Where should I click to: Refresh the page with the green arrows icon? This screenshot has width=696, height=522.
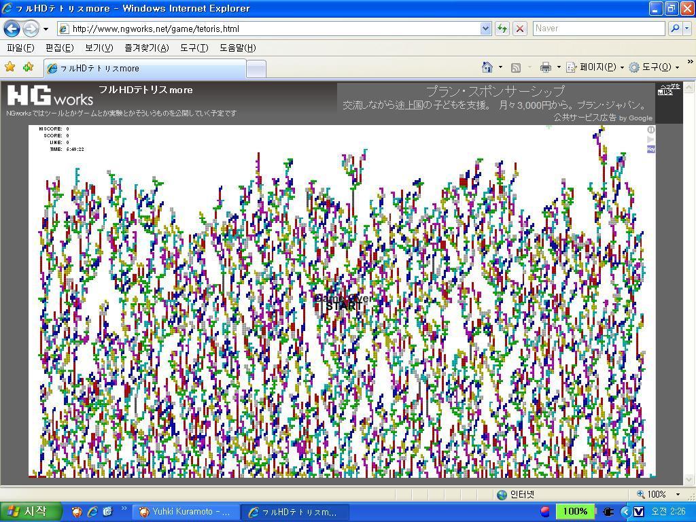502,29
